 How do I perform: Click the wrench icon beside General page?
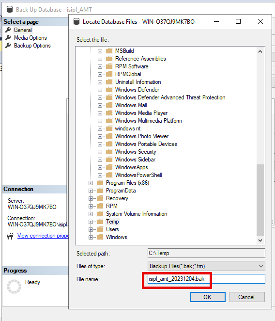(x=8, y=30)
